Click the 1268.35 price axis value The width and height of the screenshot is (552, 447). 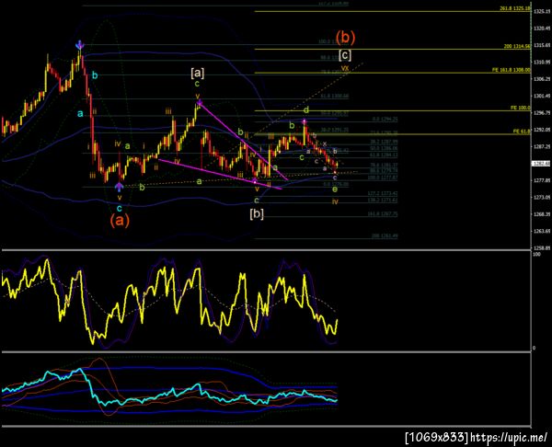click(x=542, y=214)
